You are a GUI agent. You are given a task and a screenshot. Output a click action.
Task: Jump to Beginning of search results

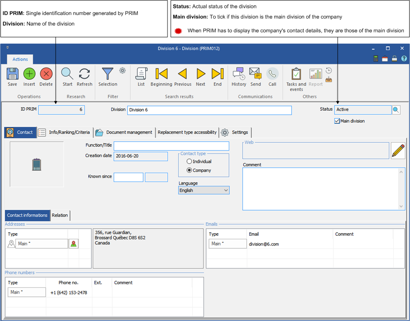pos(161,74)
